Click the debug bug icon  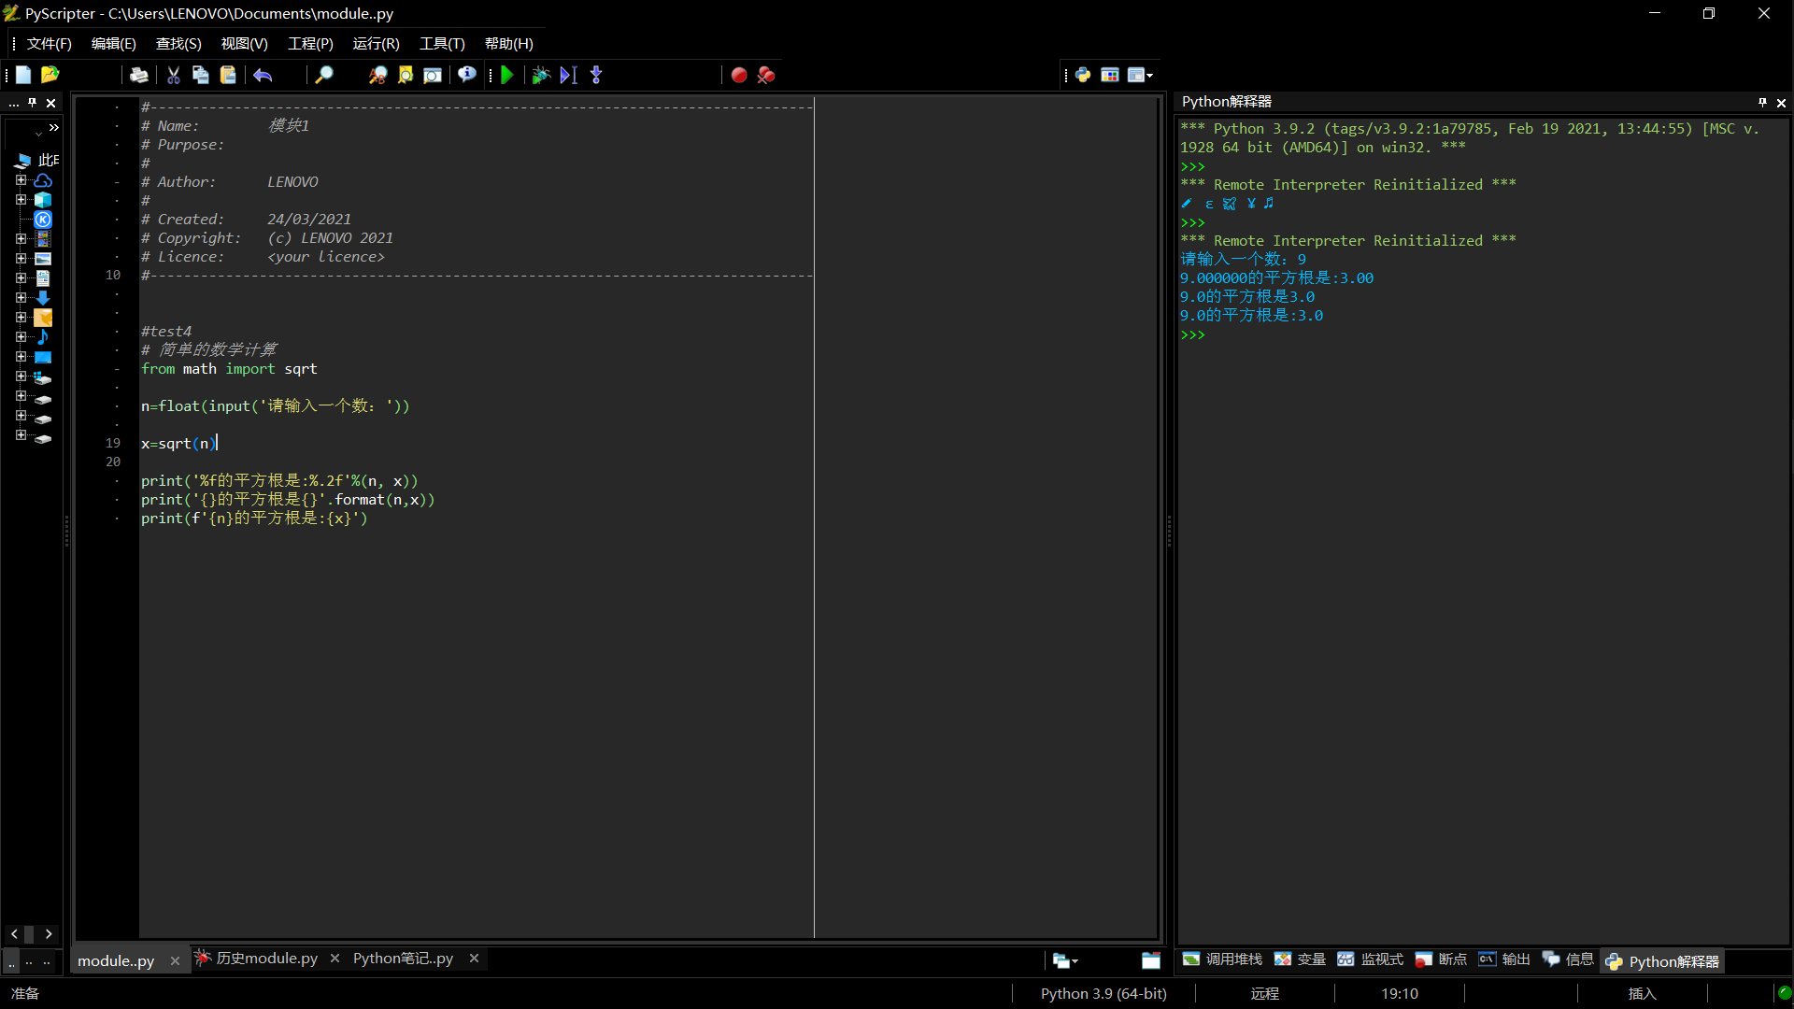540,75
